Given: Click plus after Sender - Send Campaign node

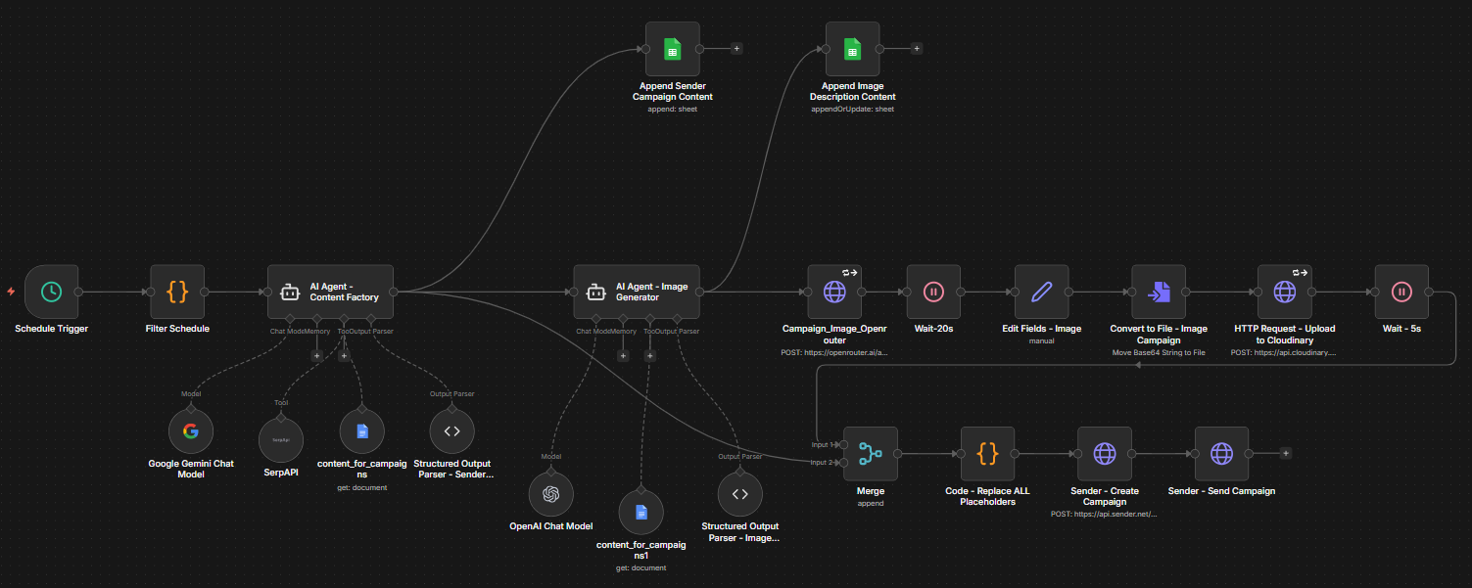Looking at the screenshot, I should 1286,453.
